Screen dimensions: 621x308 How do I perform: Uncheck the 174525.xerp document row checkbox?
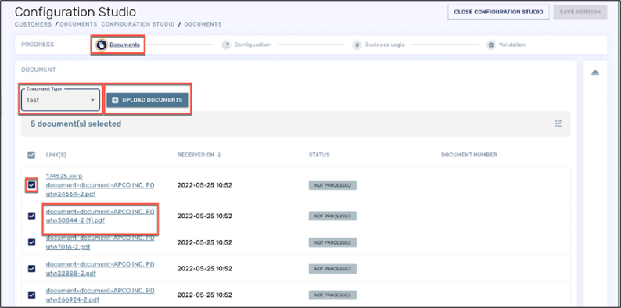pos(32,185)
